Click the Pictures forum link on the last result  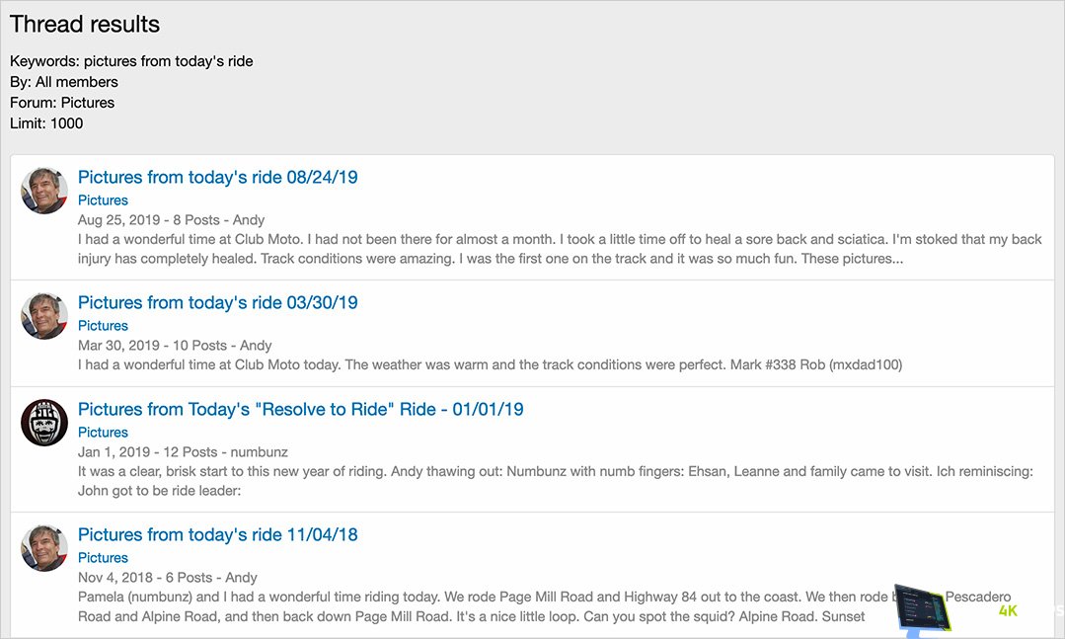pos(103,557)
